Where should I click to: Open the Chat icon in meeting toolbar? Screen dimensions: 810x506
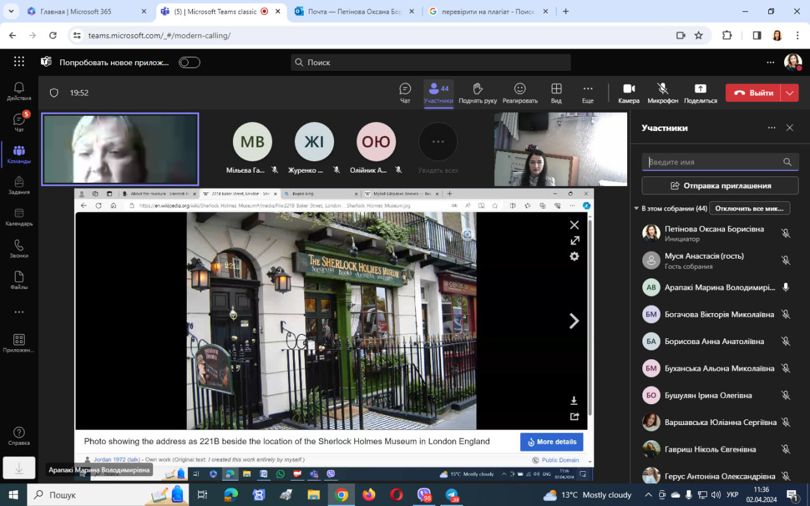click(x=405, y=92)
